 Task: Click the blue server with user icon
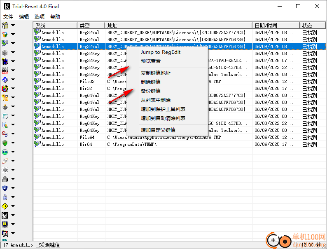click(5, 125)
